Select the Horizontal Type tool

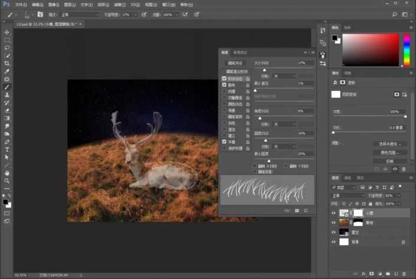click(7, 150)
